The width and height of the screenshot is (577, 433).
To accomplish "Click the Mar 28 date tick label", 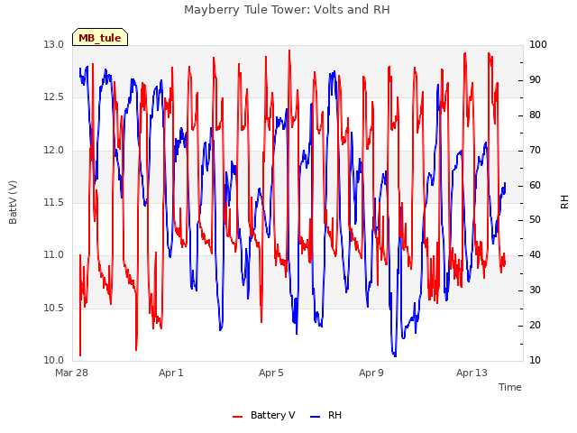I will point(72,373).
